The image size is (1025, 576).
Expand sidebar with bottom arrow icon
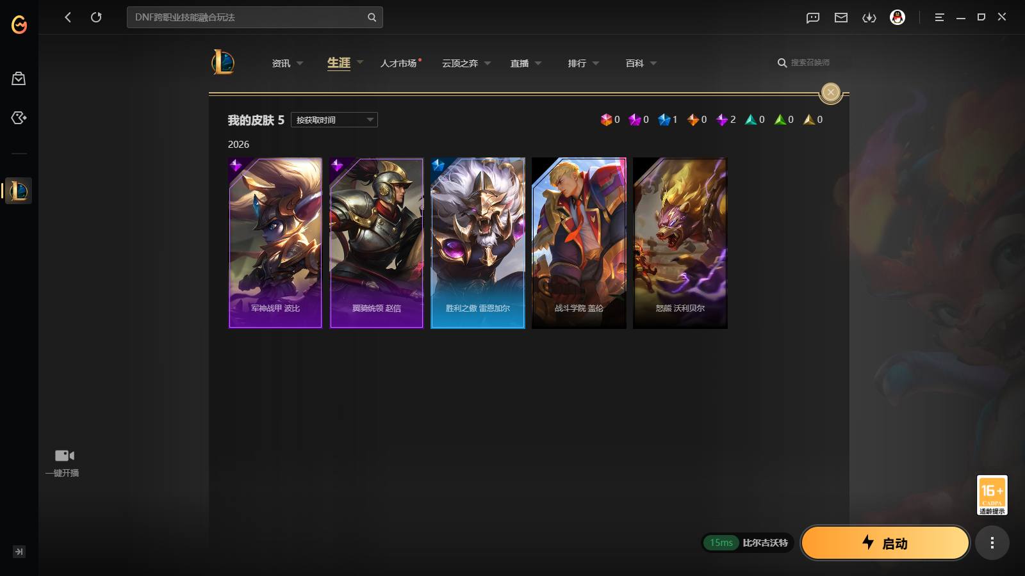[19, 552]
